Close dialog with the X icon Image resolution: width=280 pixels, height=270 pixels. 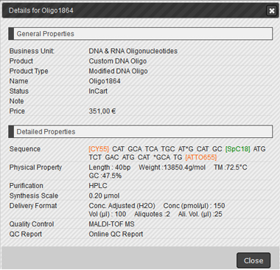[x=272, y=11]
